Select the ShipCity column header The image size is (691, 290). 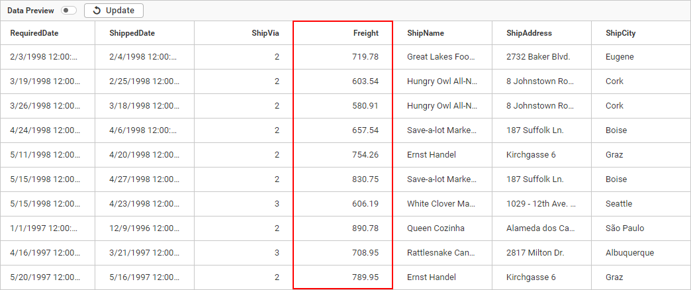click(620, 33)
